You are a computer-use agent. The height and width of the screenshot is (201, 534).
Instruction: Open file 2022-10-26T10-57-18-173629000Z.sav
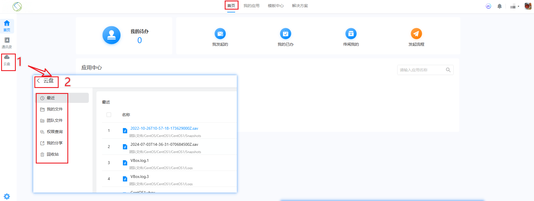164,128
